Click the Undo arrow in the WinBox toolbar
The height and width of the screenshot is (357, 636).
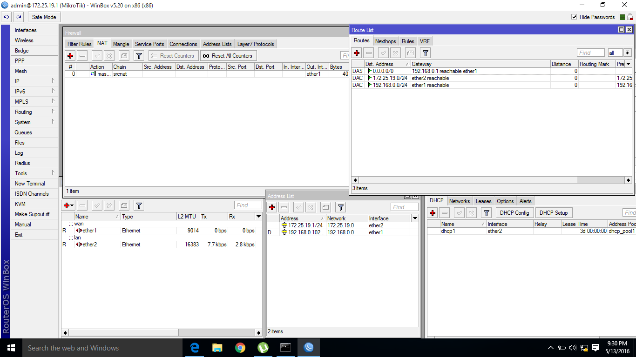pyautogui.click(x=7, y=17)
